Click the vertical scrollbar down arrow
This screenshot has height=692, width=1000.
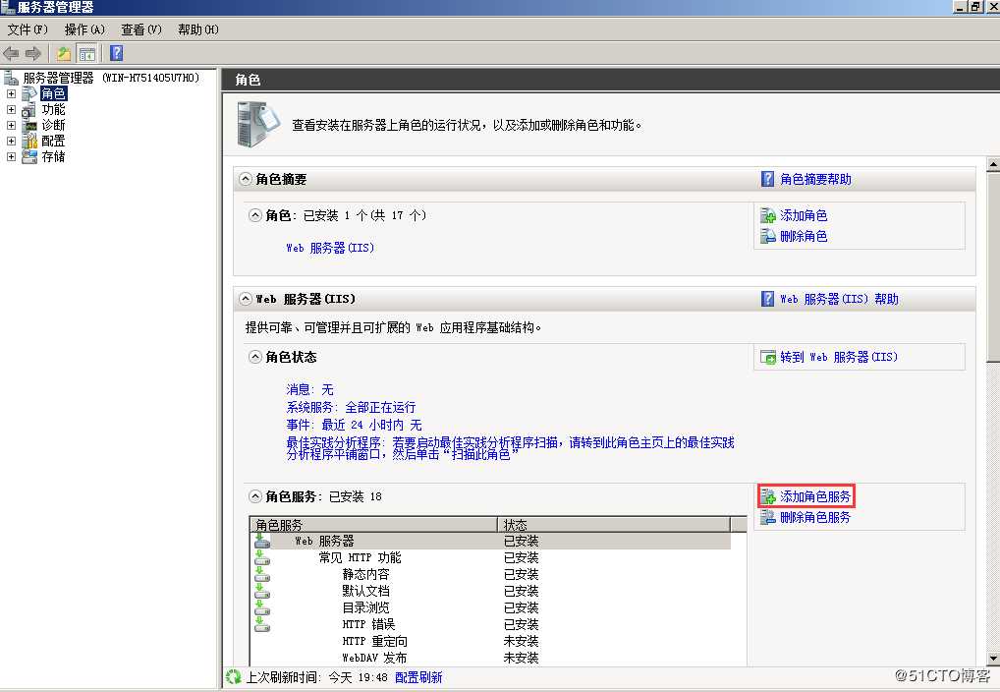point(993,659)
